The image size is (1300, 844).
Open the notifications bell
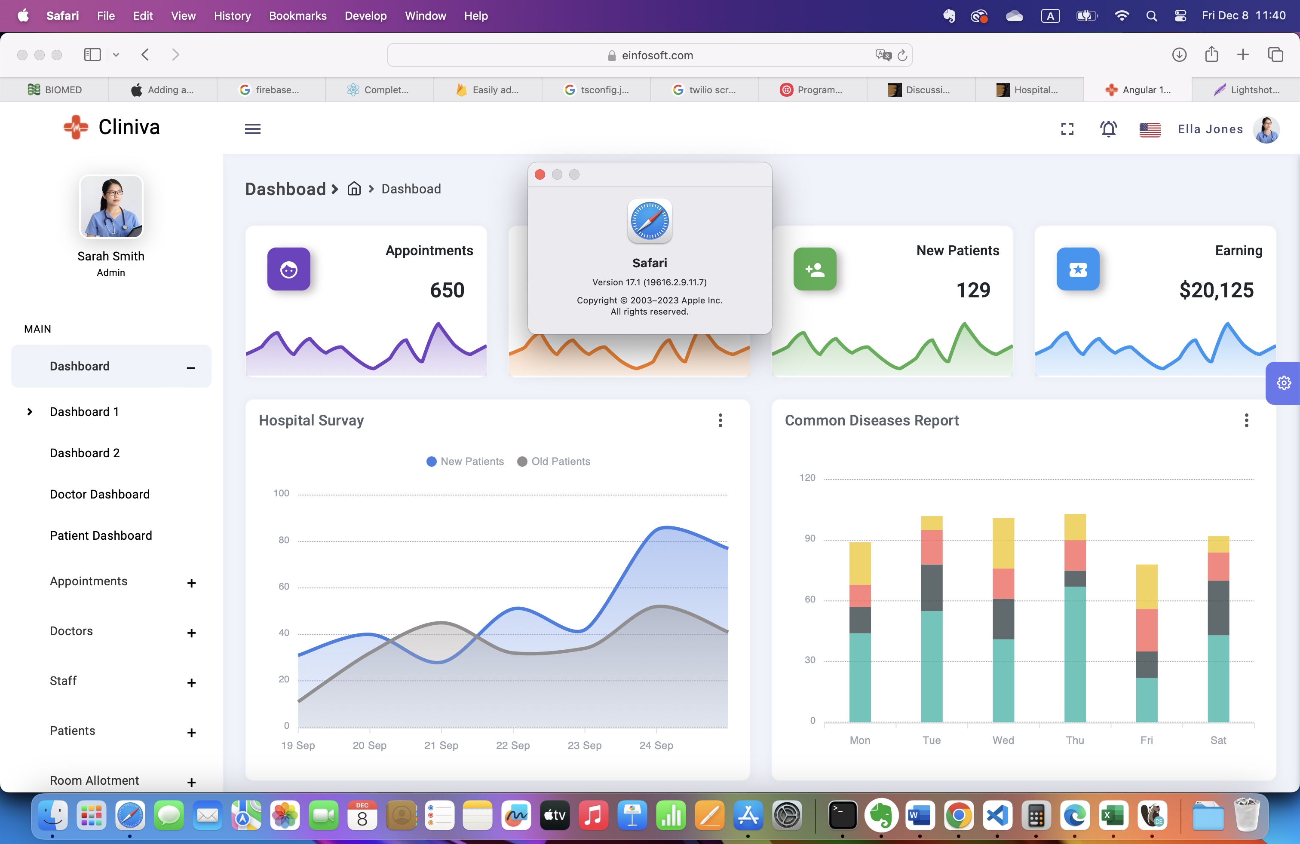click(1108, 129)
